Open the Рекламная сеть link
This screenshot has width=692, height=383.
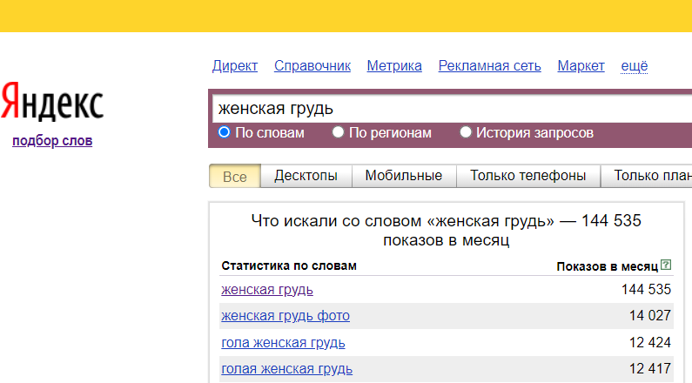pyautogui.click(x=489, y=66)
